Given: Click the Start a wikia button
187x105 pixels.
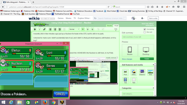Looking at the screenshot, I should (153, 18).
